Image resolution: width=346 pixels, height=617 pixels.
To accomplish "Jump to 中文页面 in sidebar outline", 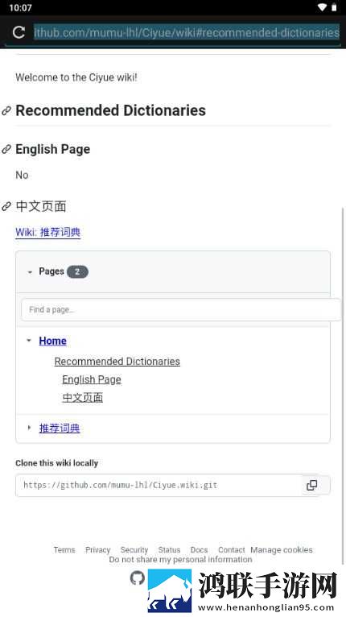I will (83, 397).
